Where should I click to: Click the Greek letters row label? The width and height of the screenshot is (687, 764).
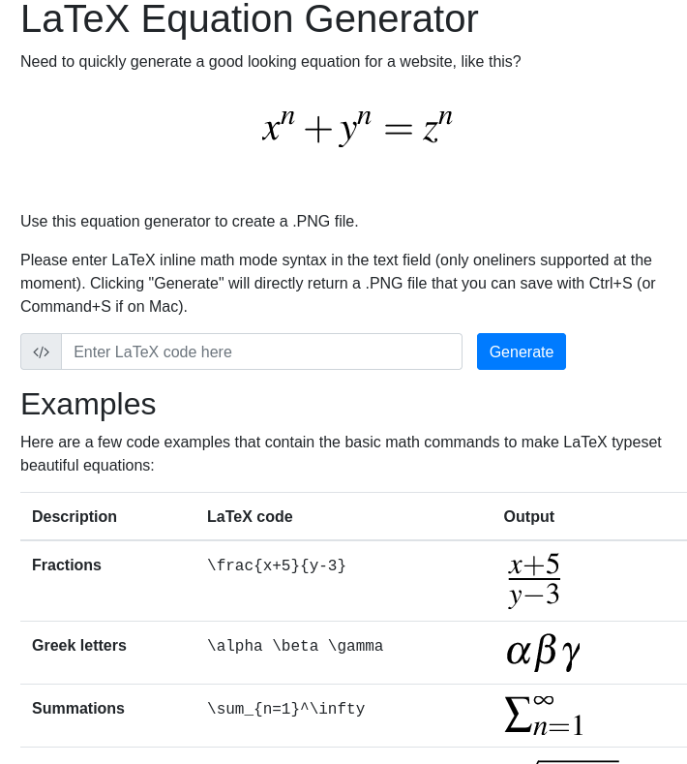coord(79,646)
